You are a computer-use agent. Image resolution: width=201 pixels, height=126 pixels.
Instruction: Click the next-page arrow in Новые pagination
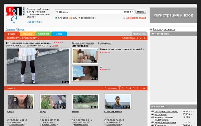pos(144,88)
